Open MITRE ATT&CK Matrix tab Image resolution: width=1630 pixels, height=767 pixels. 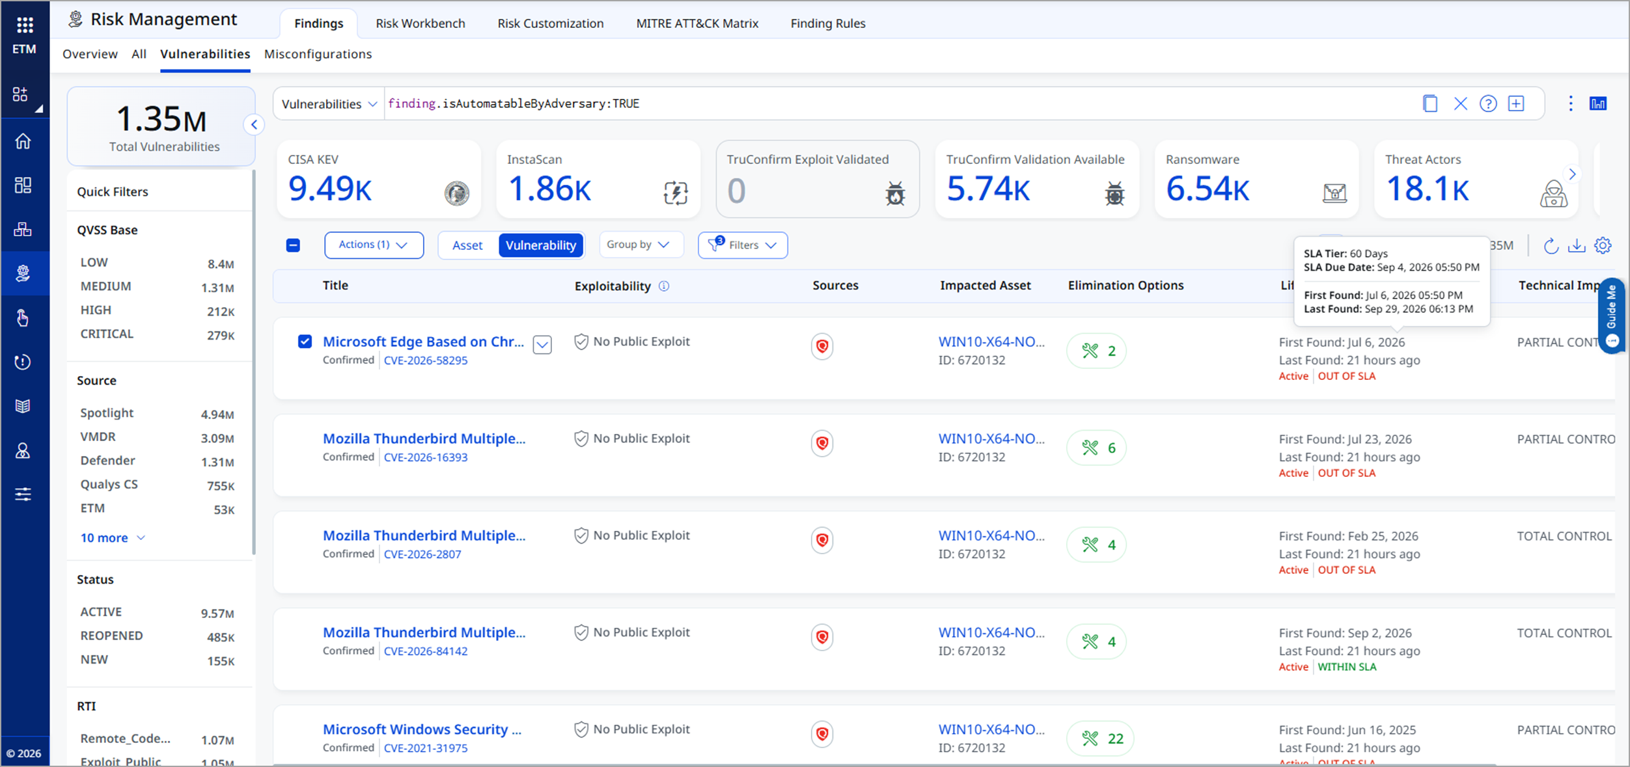point(697,23)
